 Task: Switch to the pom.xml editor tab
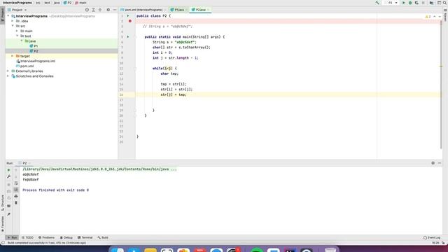143,10
